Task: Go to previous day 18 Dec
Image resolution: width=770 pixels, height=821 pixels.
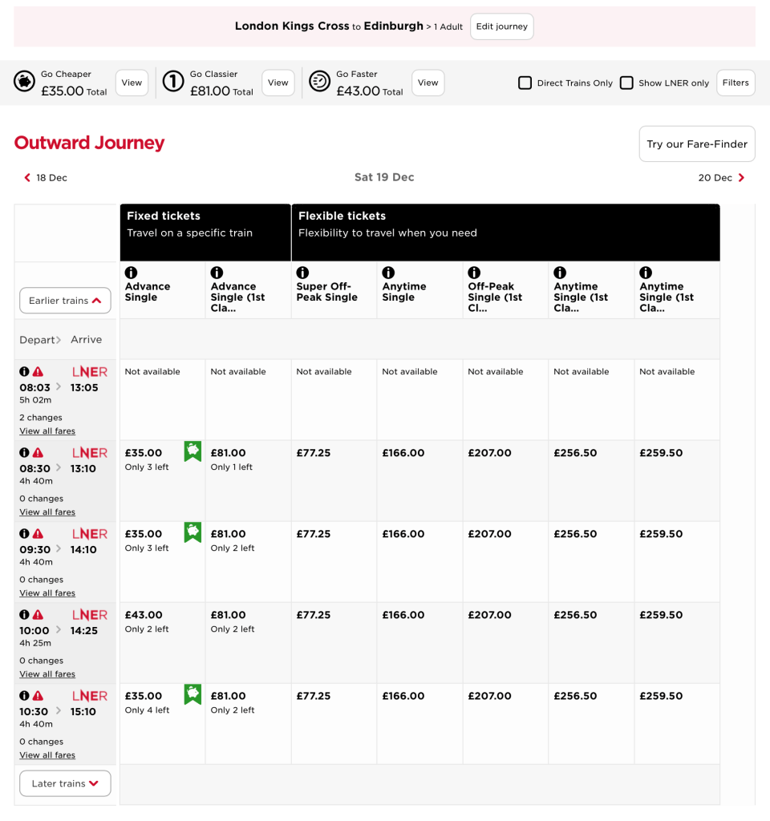Action: (x=46, y=178)
